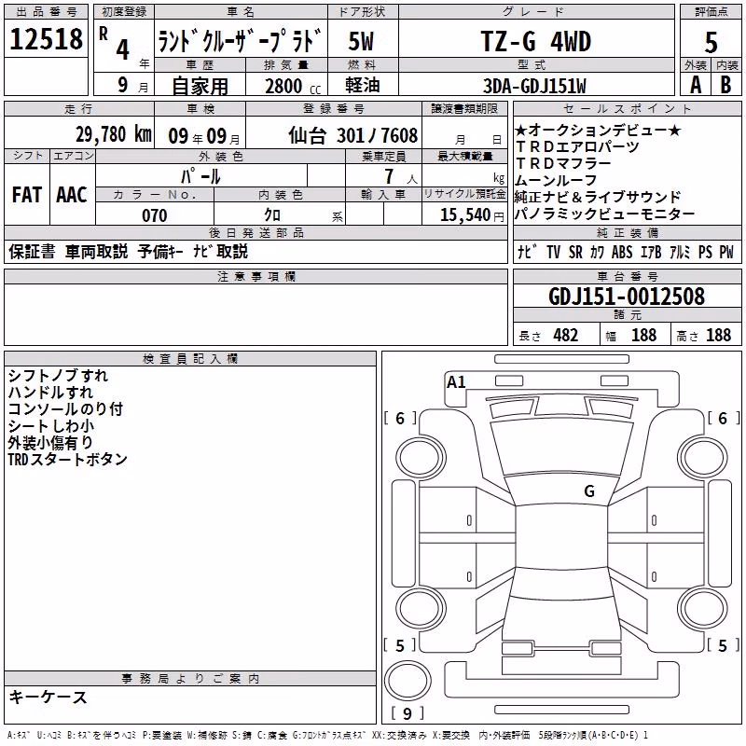Click the length value 482
The width and height of the screenshot is (746, 746).
click(x=566, y=336)
